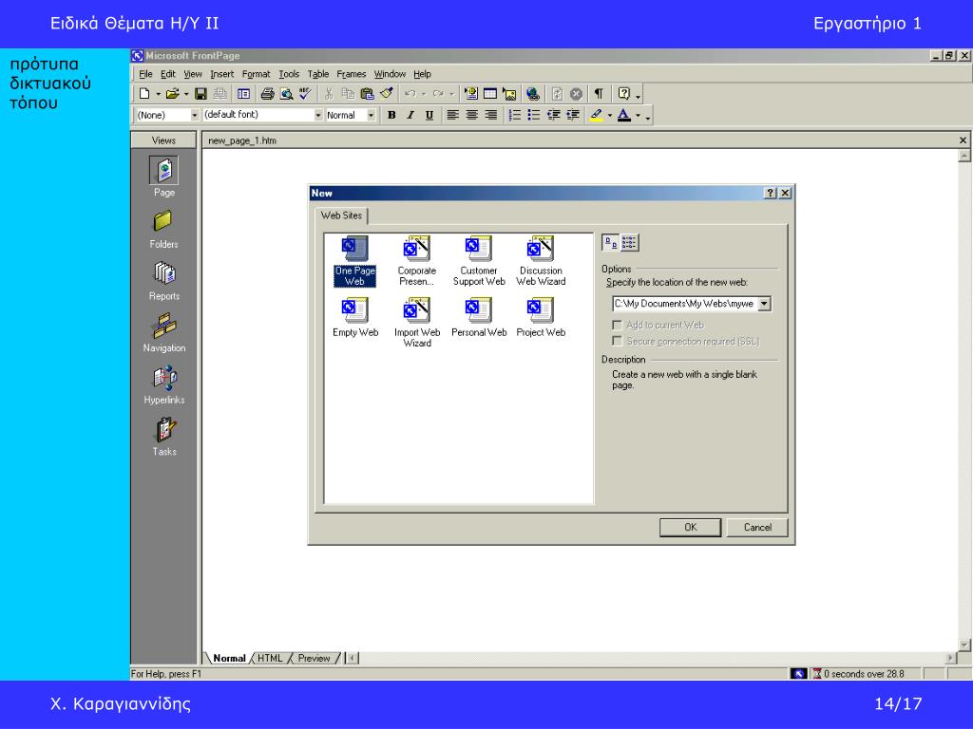Click the Print icon in the toolbar
The width and height of the screenshot is (973, 729).
click(x=267, y=94)
